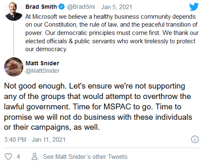Click the 'our democracy.' ending line

coord(46,49)
